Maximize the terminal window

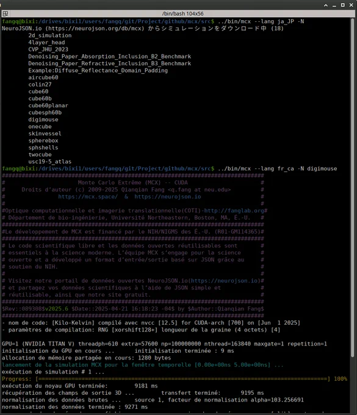click(343, 5)
